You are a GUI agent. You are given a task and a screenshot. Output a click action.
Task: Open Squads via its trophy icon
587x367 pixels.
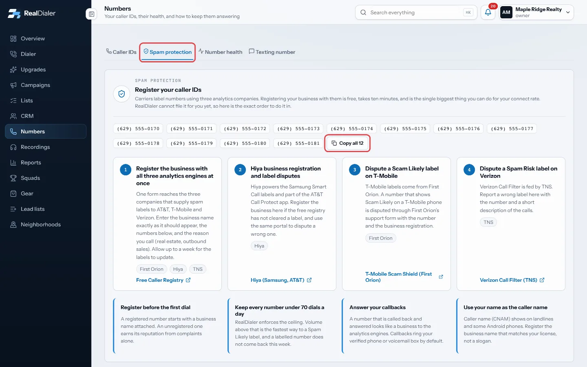pyautogui.click(x=13, y=178)
